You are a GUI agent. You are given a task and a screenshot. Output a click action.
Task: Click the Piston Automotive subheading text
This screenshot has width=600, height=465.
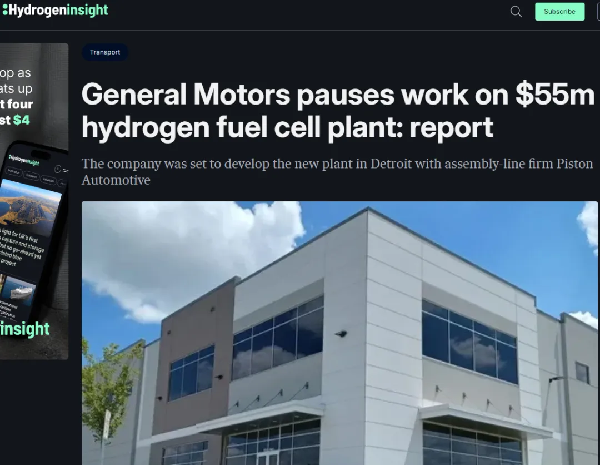337,172
